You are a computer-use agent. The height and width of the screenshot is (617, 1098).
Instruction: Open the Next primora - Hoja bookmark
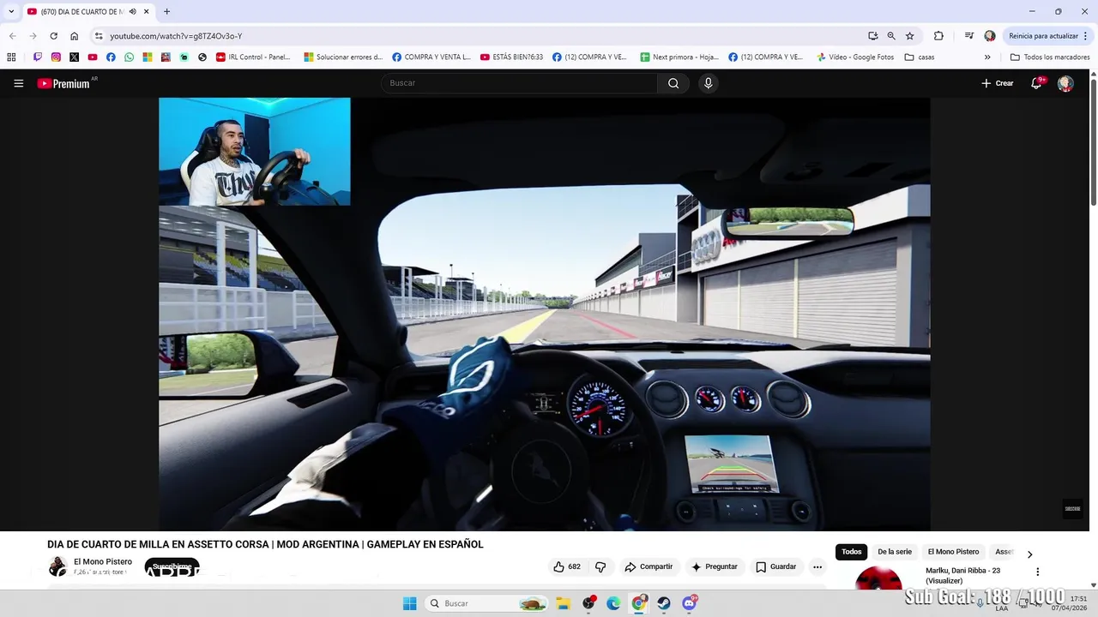(x=679, y=57)
